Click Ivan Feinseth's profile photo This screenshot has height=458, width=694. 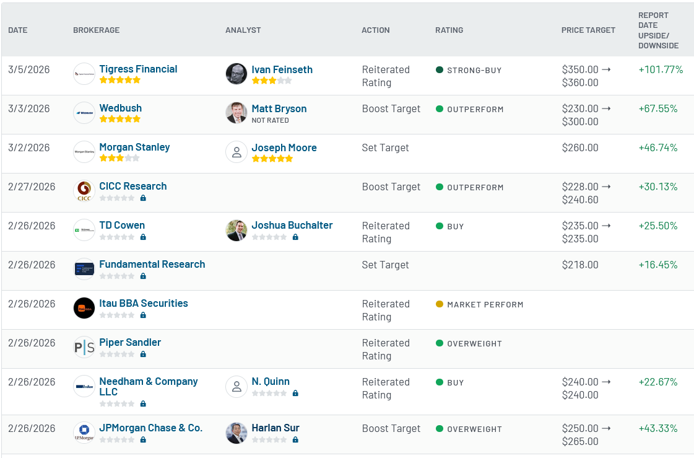click(236, 74)
